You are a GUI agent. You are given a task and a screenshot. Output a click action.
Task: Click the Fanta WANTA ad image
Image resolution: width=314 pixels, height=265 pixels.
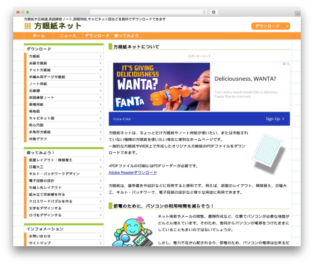click(x=161, y=86)
